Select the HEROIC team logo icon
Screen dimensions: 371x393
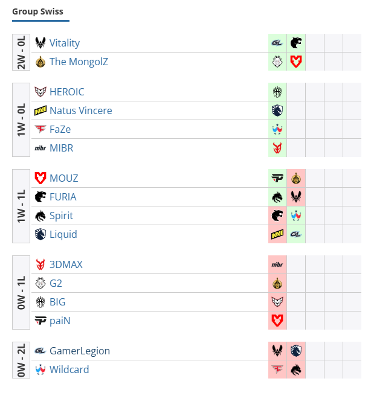pos(40,92)
